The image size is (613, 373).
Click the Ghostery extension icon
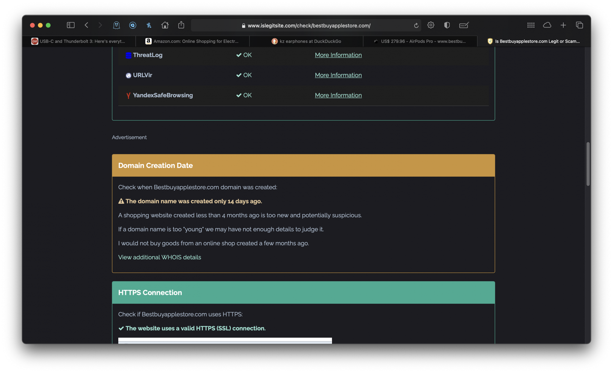[x=116, y=25]
